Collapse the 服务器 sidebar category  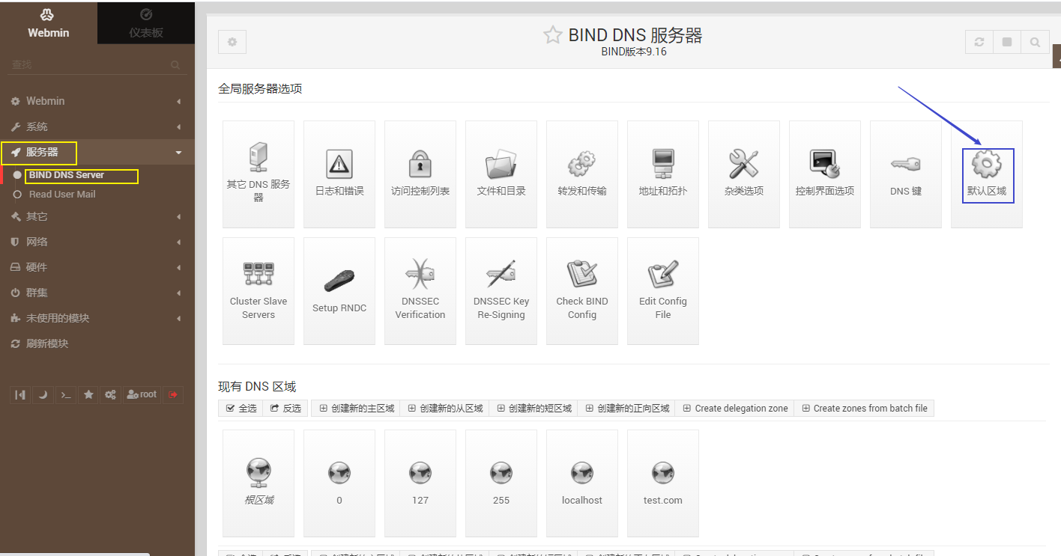click(97, 152)
